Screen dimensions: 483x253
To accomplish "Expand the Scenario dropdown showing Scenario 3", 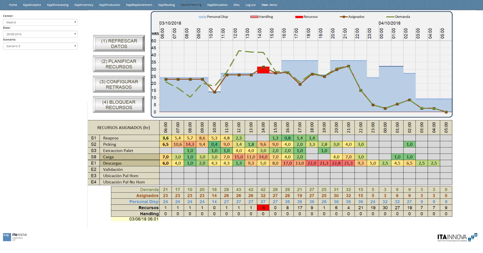I will (x=40, y=46).
